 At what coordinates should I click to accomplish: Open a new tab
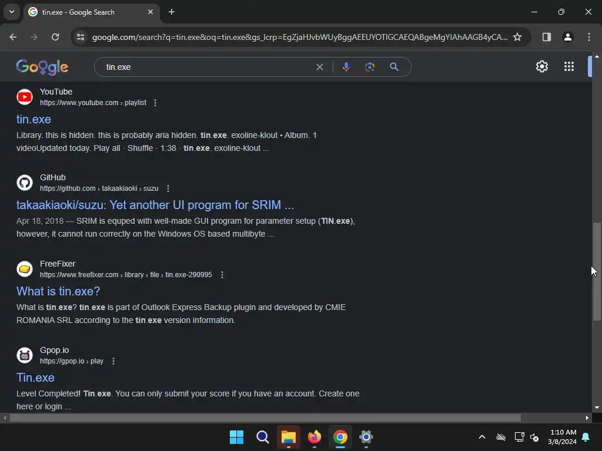point(172,12)
